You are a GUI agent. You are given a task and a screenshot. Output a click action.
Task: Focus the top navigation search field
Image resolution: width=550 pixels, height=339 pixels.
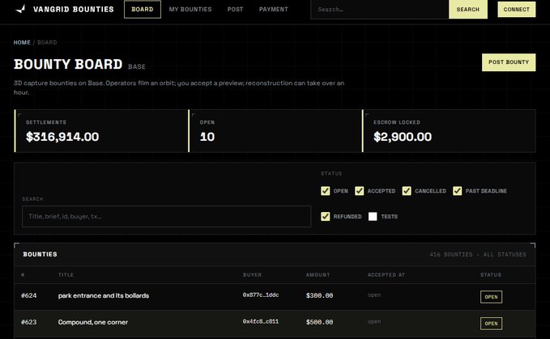point(380,10)
